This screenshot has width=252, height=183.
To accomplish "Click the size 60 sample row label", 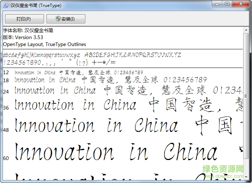I will tap(6, 158).
